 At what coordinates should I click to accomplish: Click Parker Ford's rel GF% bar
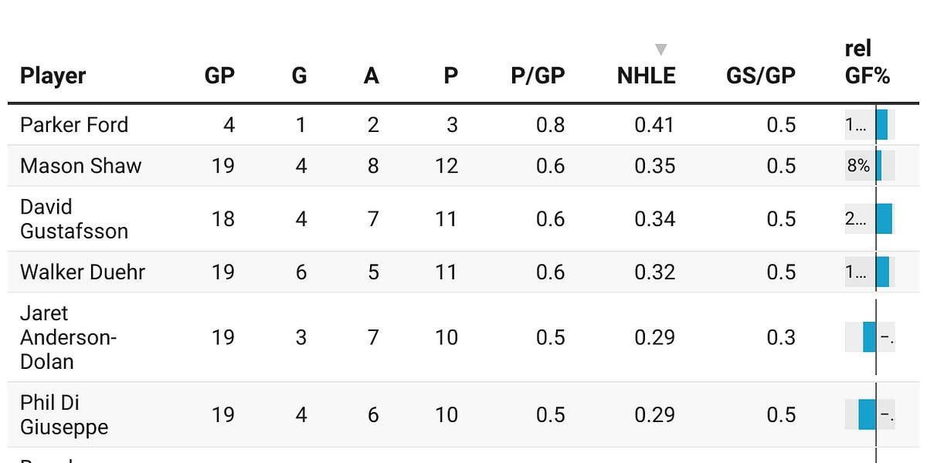coord(881,125)
